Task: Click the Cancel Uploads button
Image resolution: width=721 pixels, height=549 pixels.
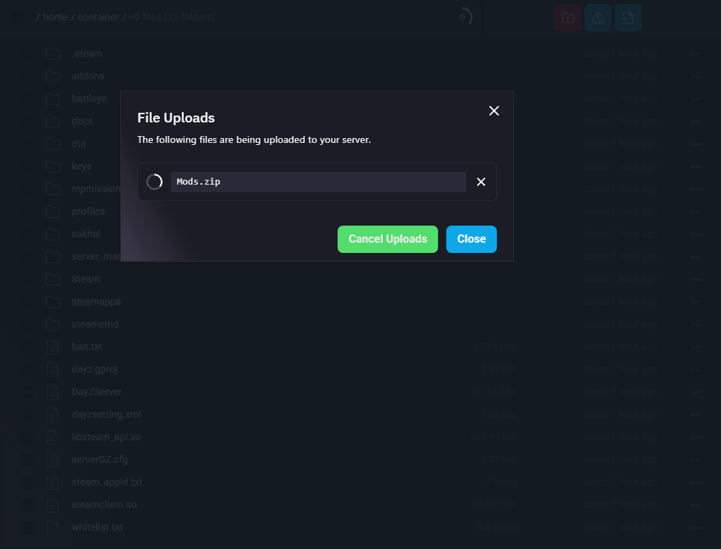Action: 387,239
